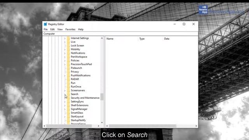Click the Data column header
249x140 pixels.
pos(167,39)
